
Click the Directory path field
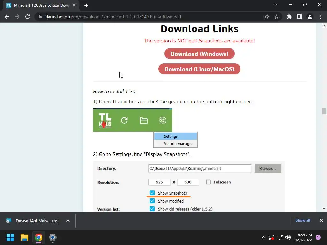(200, 168)
